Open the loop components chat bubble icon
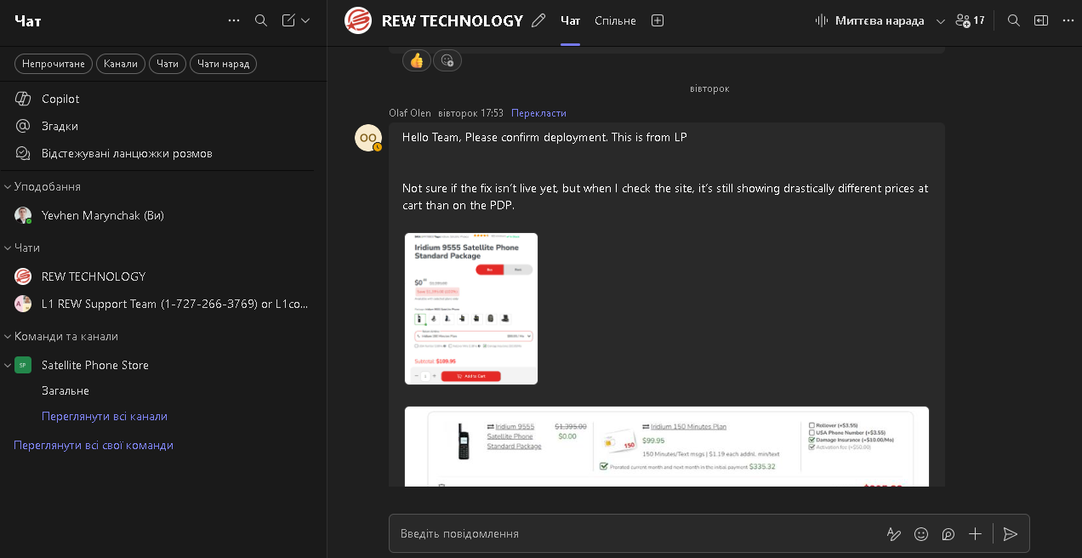The width and height of the screenshot is (1082, 558). (948, 534)
